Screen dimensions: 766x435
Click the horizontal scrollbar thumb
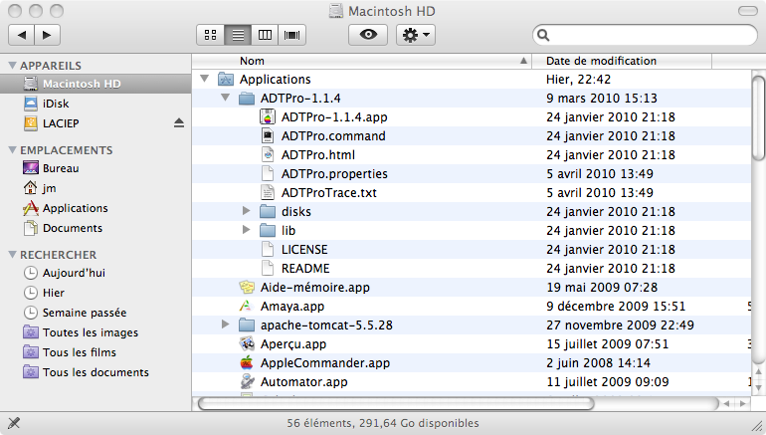[396, 404]
